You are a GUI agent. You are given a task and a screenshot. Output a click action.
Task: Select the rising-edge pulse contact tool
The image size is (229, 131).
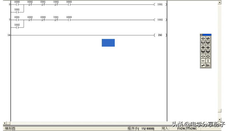203,47
